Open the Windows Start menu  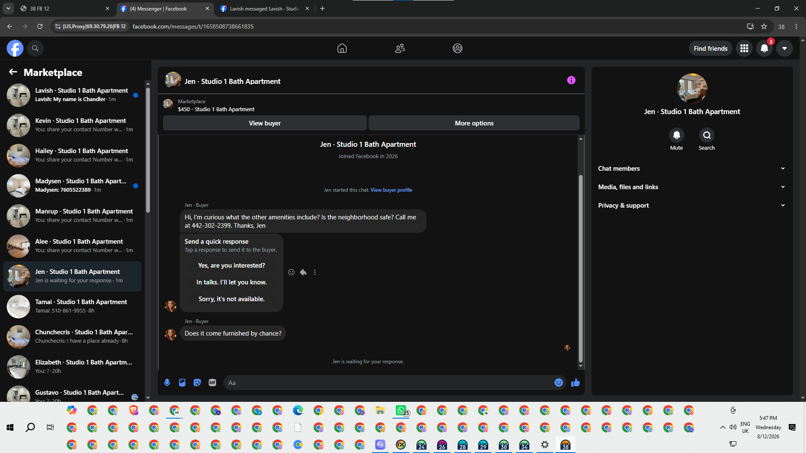[x=10, y=427]
